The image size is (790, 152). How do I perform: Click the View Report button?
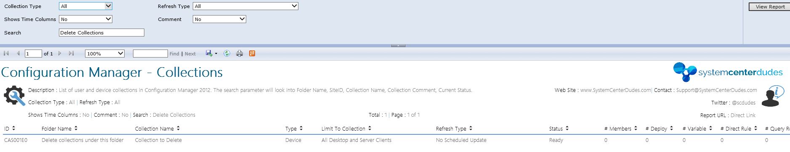click(x=770, y=6)
